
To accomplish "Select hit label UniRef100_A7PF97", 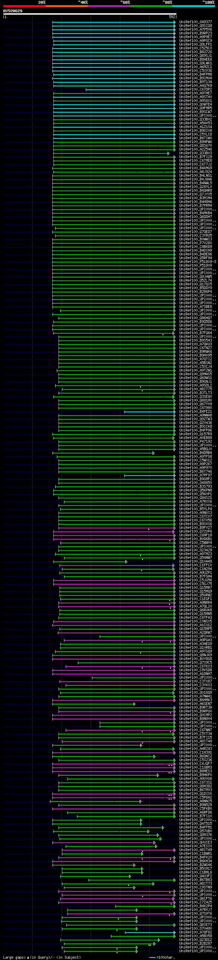I will (196, 475).
